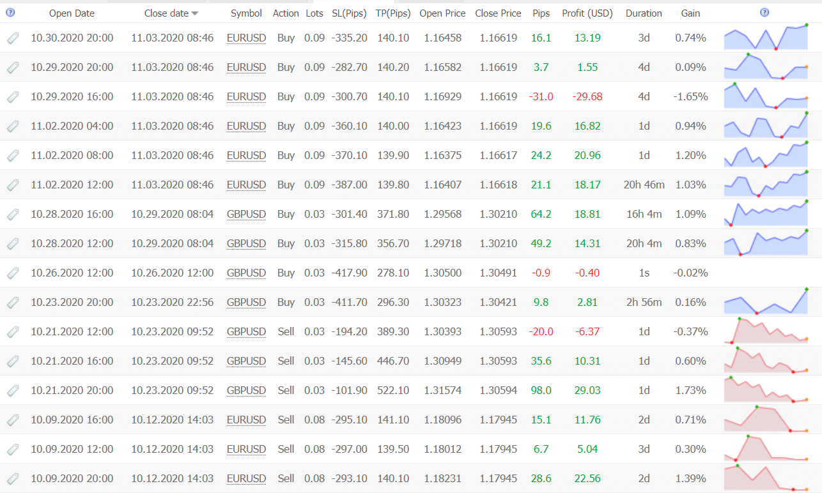Open mini chart for trade with 18.81 profit

point(766,213)
